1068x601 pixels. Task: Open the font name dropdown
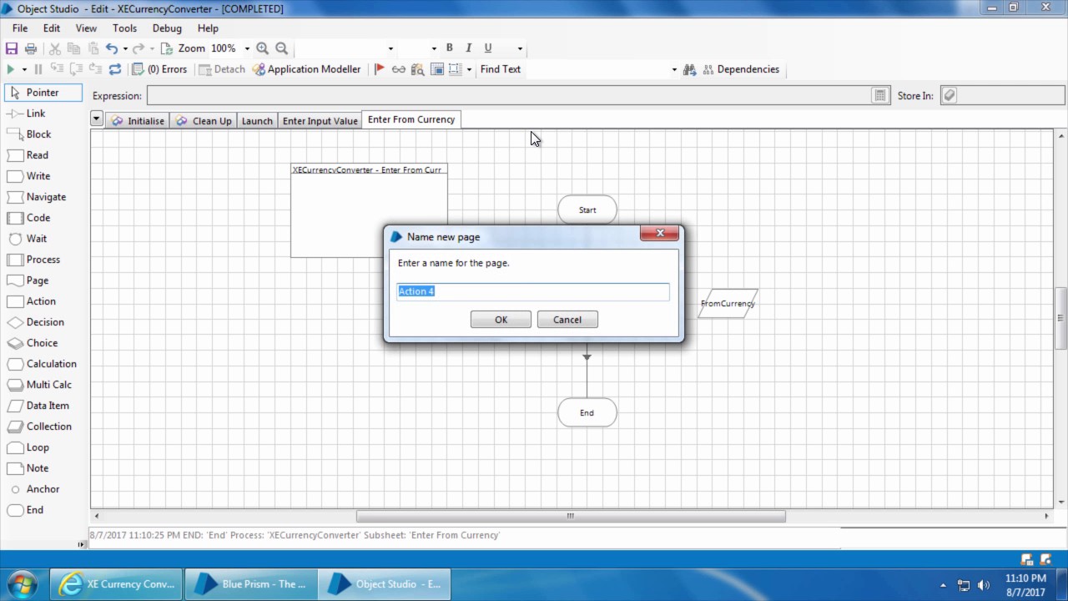390,48
